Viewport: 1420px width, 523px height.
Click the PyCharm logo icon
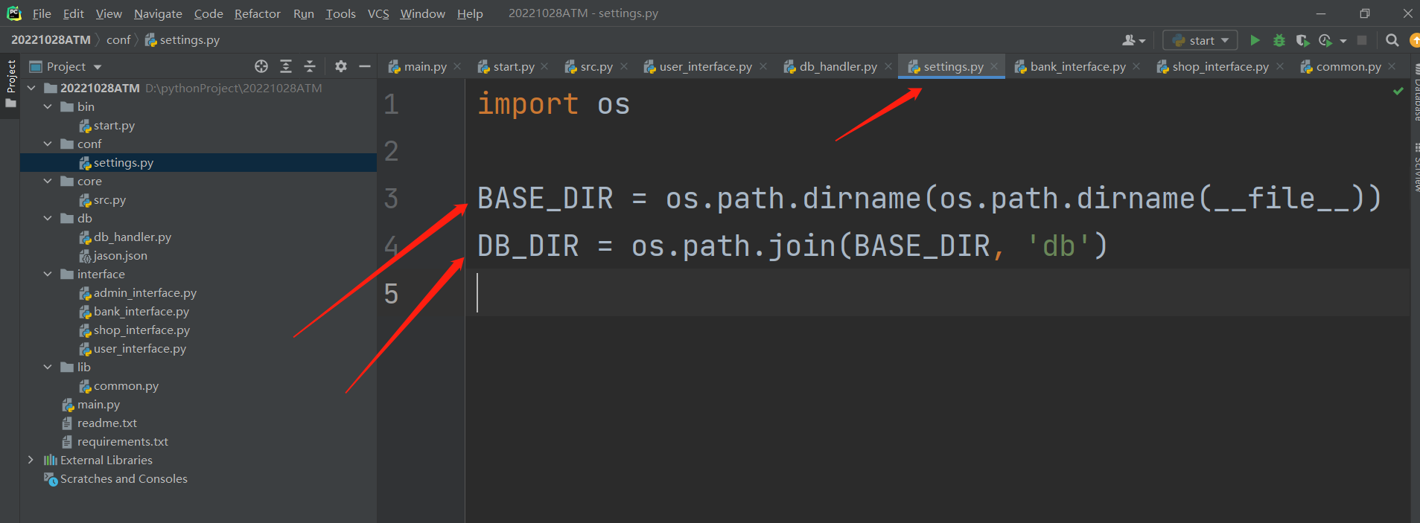[13, 13]
